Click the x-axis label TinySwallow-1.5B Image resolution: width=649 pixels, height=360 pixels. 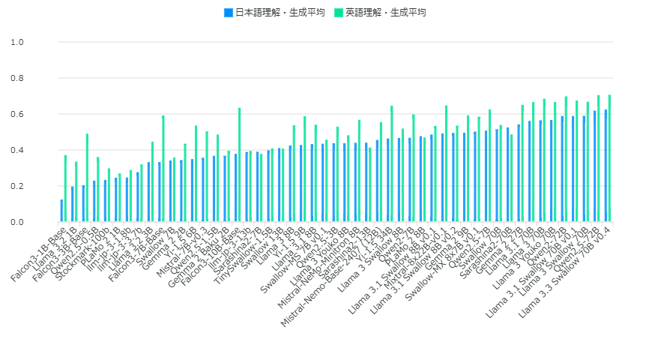coord(243,255)
